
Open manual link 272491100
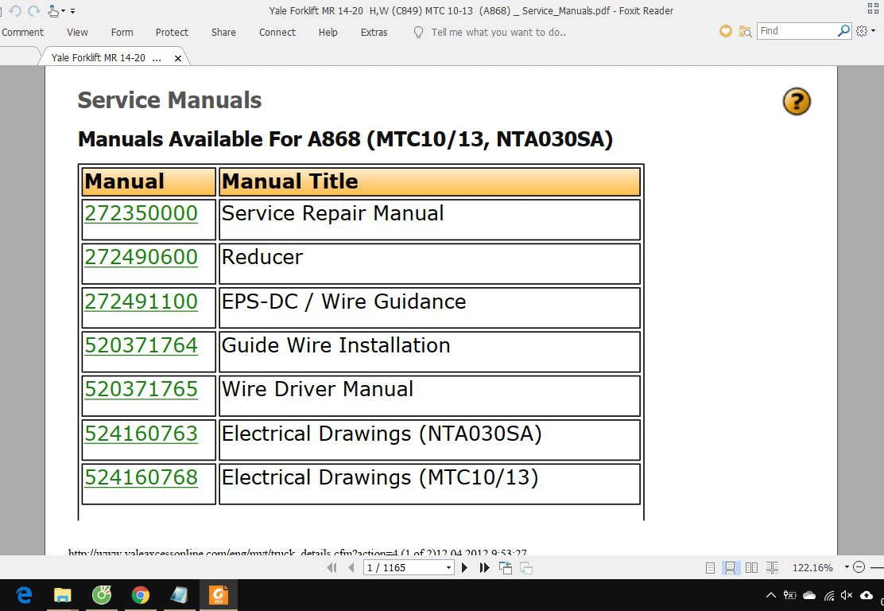tap(141, 302)
